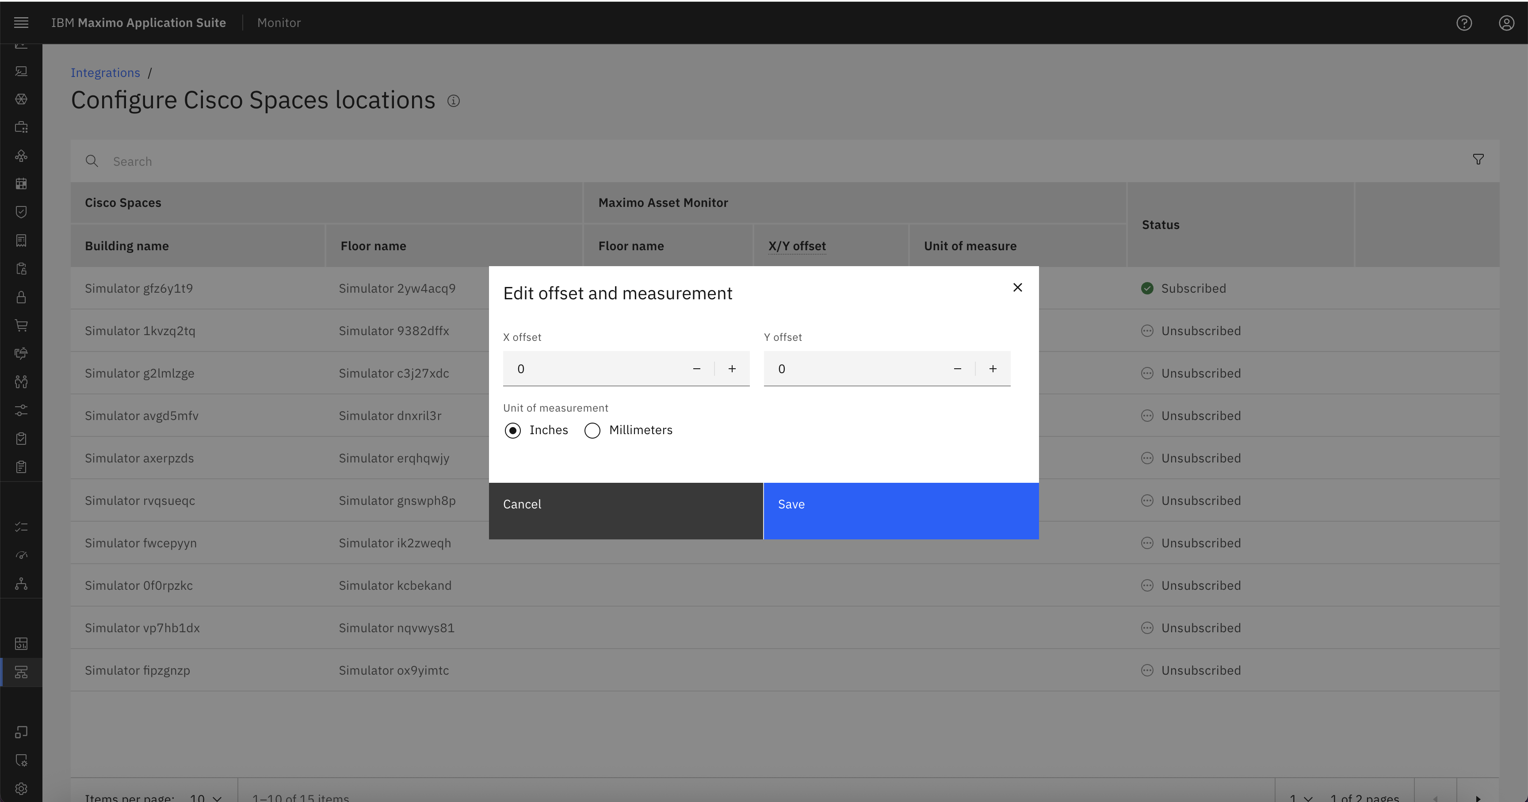This screenshot has width=1528, height=802.
Task: Click the highlighted integrations sidebar icon
Action: (x=21, y=672)
